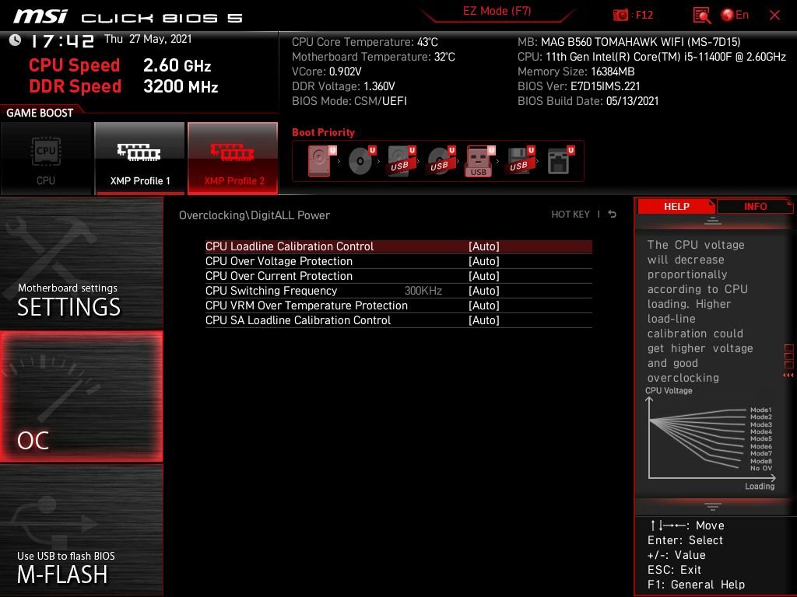Click the side panel triple arrow handle
The image size is (797, 597).
point(788,375)
